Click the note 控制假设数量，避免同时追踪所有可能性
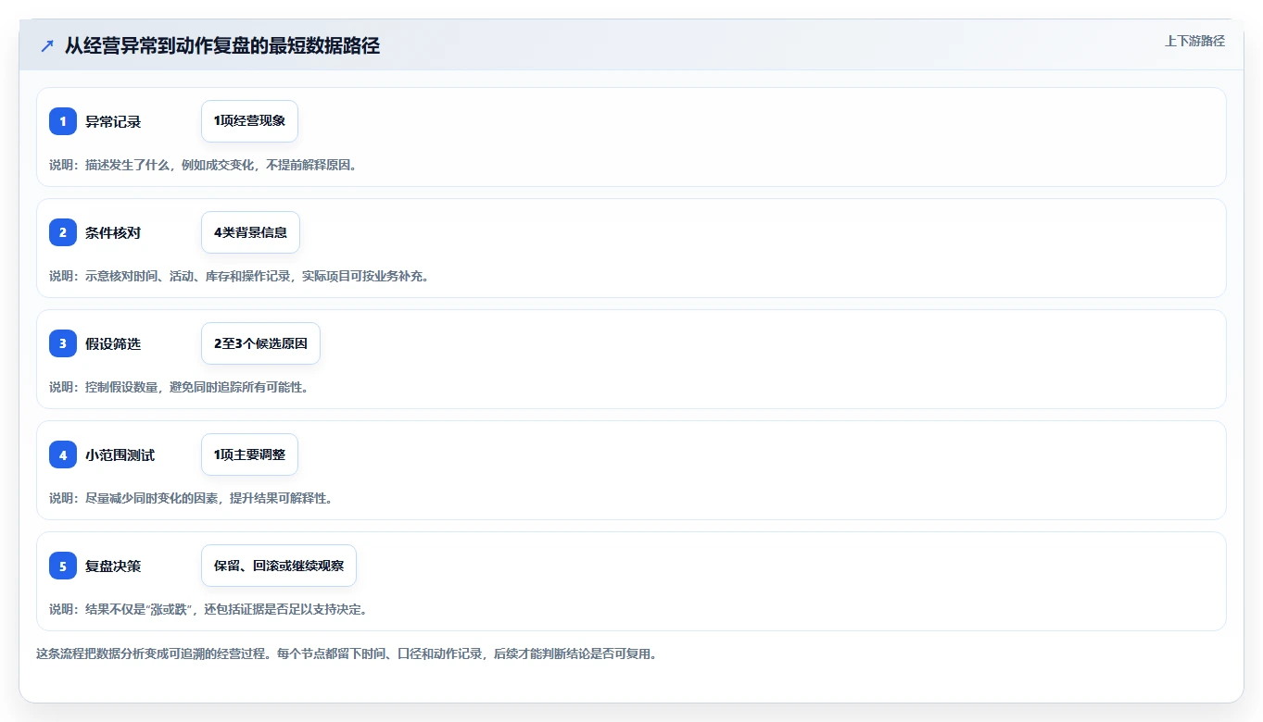Viewport: 1263px width, 722px height. (x=196, y=387)
